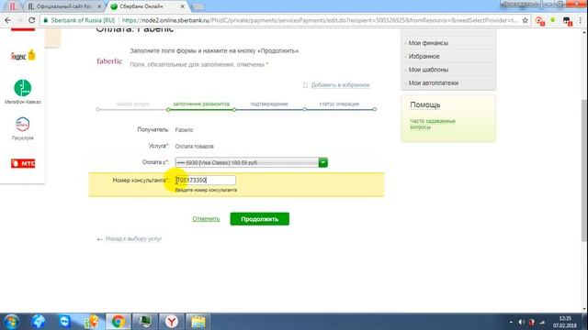The height and width of the screenshot is (330, 588).
Task: Close the Сбербанк Онлайн tab
Action: pos(183,6)
